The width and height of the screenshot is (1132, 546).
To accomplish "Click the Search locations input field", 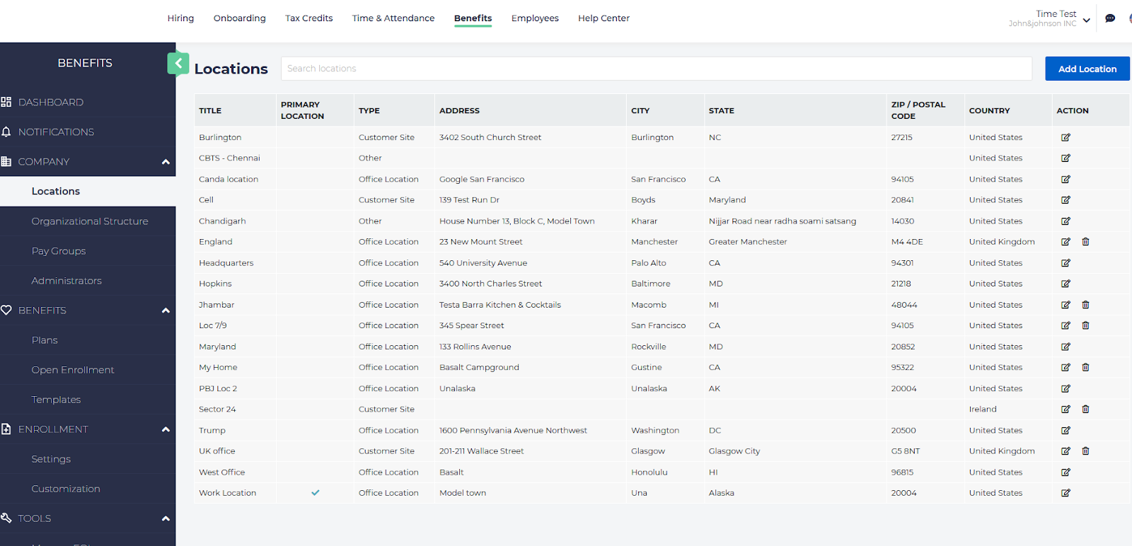I will pos(656,69).
